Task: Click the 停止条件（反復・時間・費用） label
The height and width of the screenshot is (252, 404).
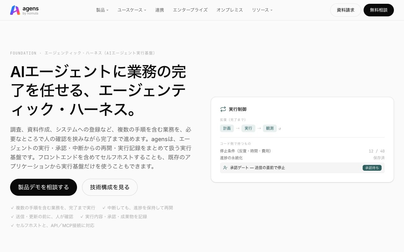Action: pyautogui.click(x=246, y=151)
